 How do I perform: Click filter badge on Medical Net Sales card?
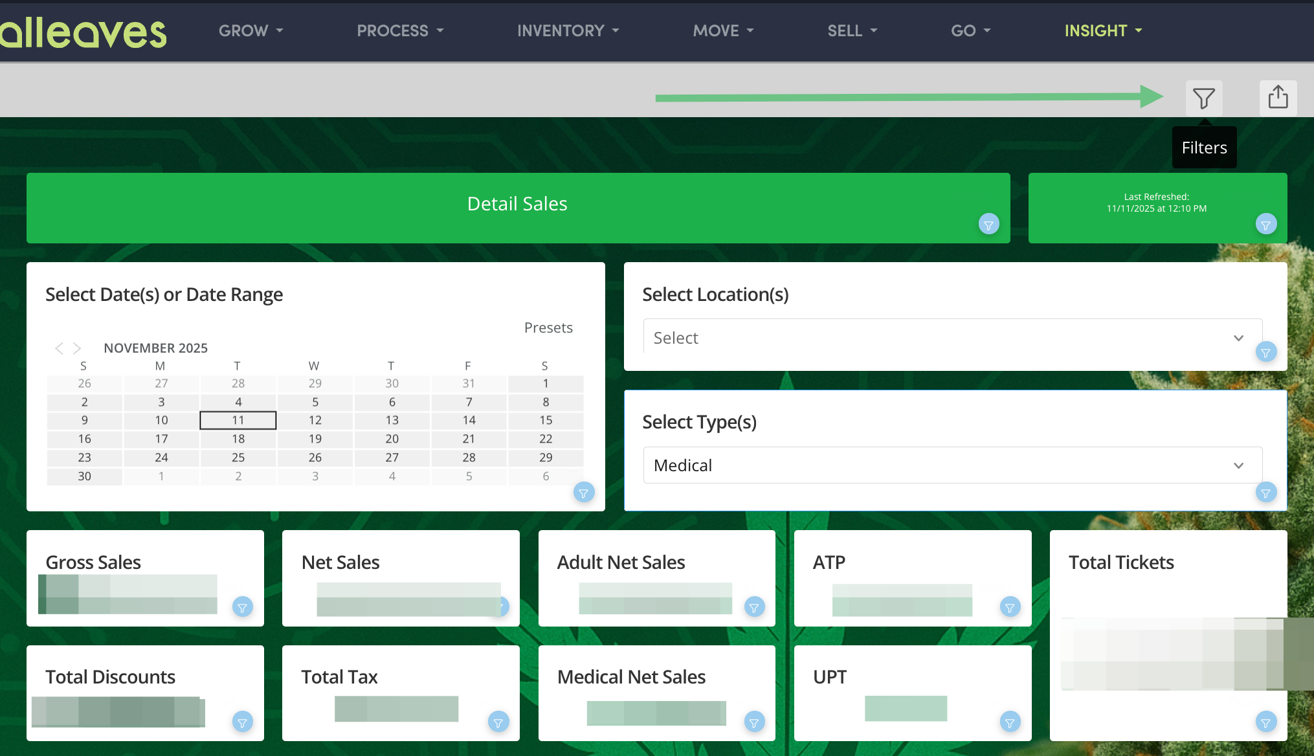754,722
